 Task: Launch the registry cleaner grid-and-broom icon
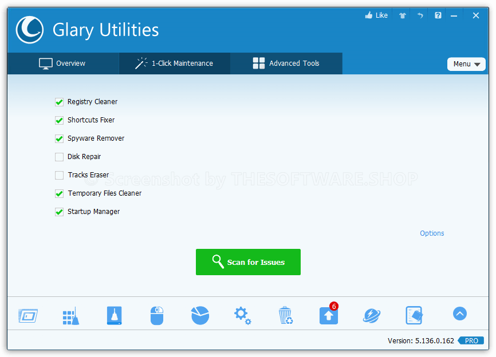(71, 315)
